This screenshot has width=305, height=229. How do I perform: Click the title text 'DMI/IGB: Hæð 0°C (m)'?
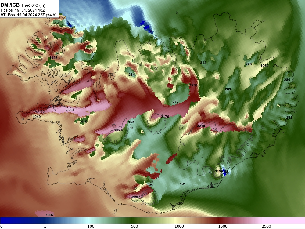click(x=23, y=5)
